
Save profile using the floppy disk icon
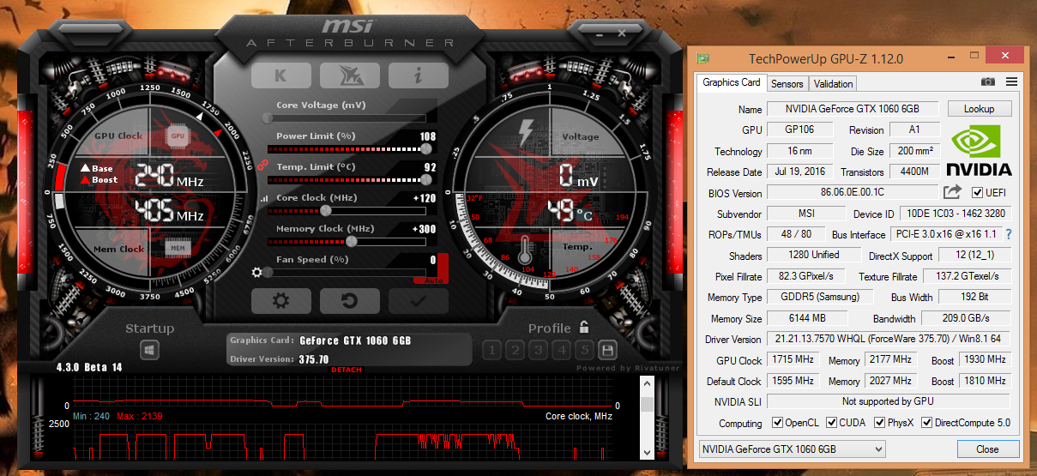[x=607, y=350]
